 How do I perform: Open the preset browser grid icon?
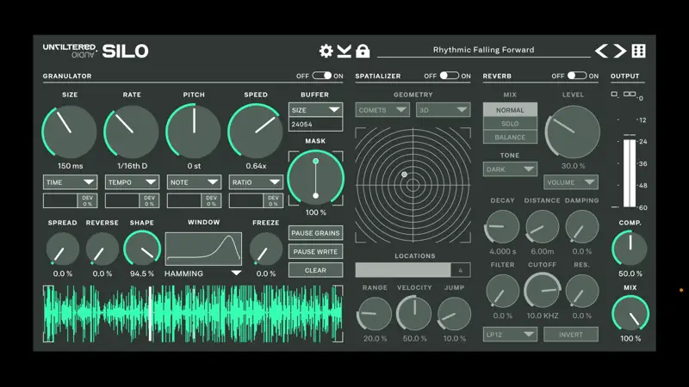click(x=638, y=51)
